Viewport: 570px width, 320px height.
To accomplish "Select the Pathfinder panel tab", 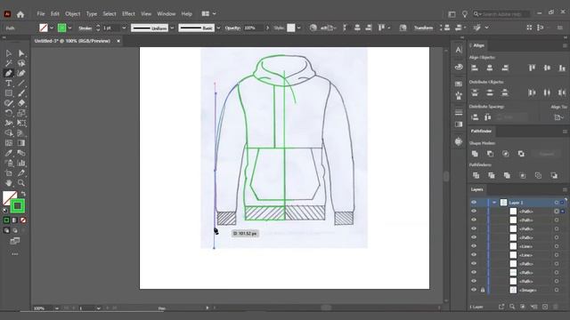I will point(481,131).
